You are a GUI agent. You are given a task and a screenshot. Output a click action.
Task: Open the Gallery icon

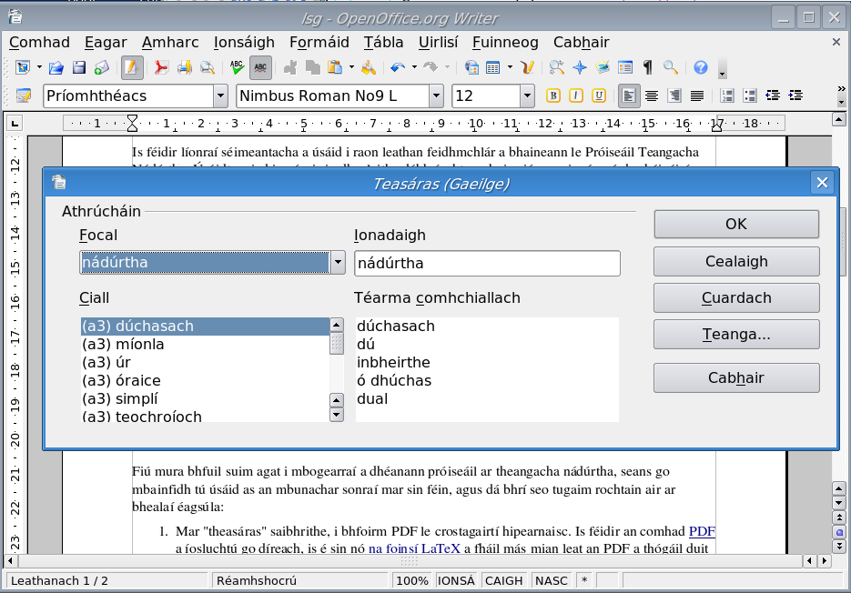603,68
